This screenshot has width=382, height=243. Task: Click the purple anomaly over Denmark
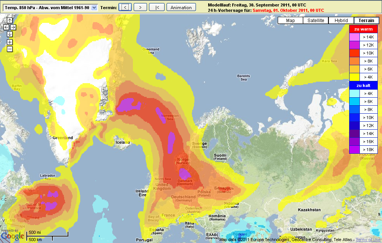(185, 174)
